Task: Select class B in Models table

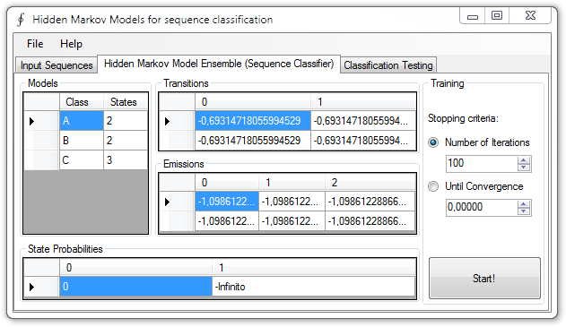Action: [82, 141]
